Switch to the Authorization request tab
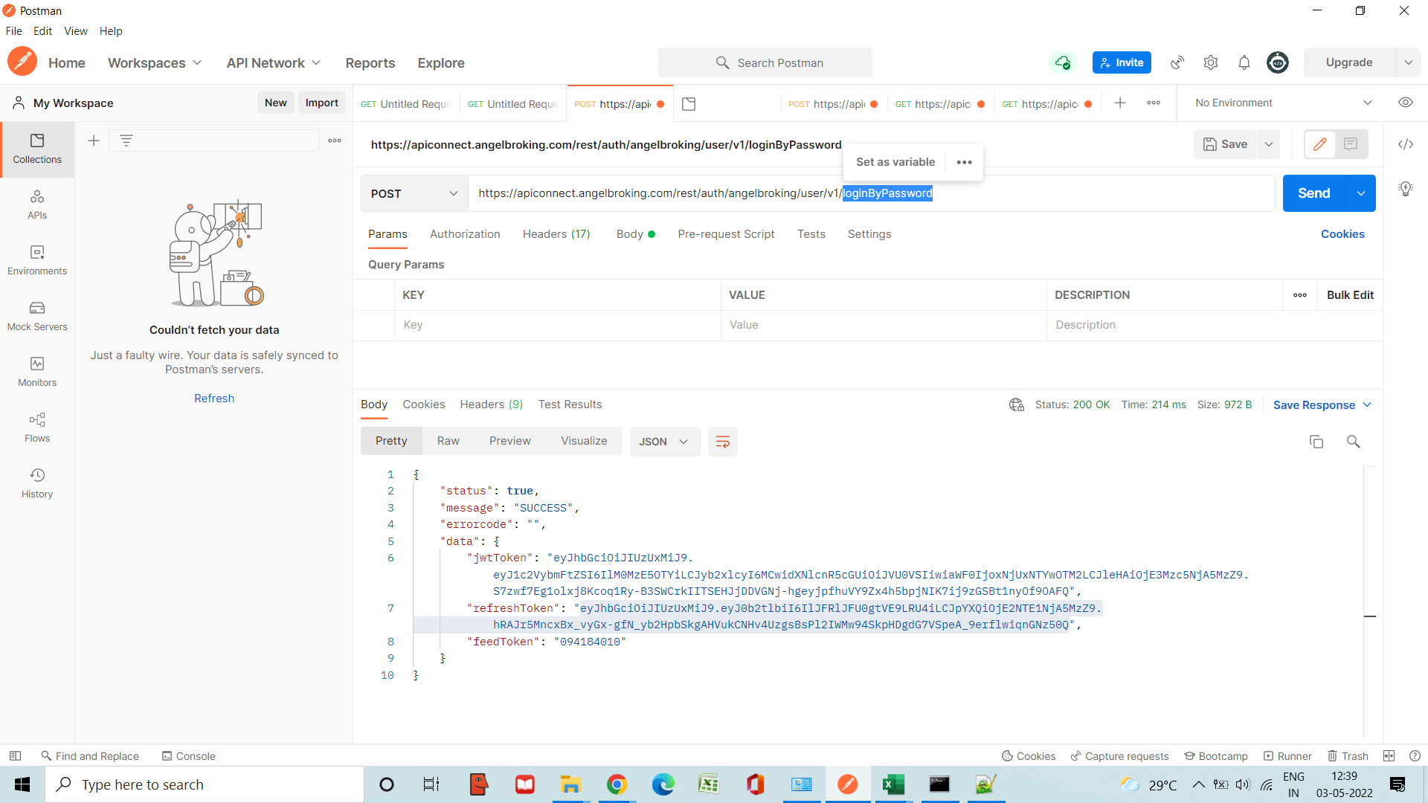The height and width of the screenshot is (803, 1428). coord(465,233)
